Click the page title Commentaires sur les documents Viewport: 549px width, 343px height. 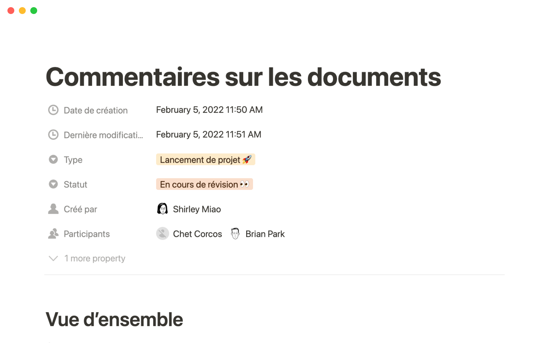point(243,77)
